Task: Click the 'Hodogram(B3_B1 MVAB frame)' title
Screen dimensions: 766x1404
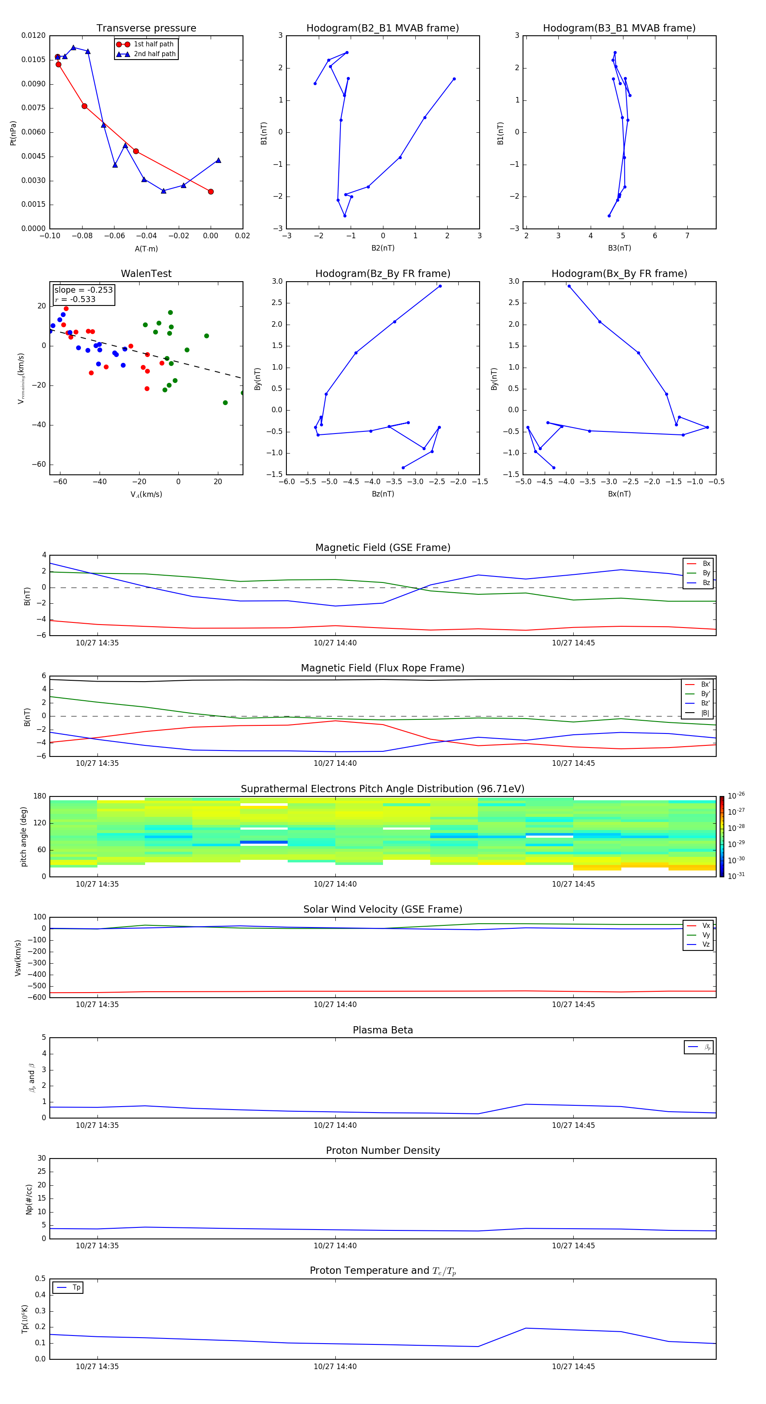Action: 619,28
